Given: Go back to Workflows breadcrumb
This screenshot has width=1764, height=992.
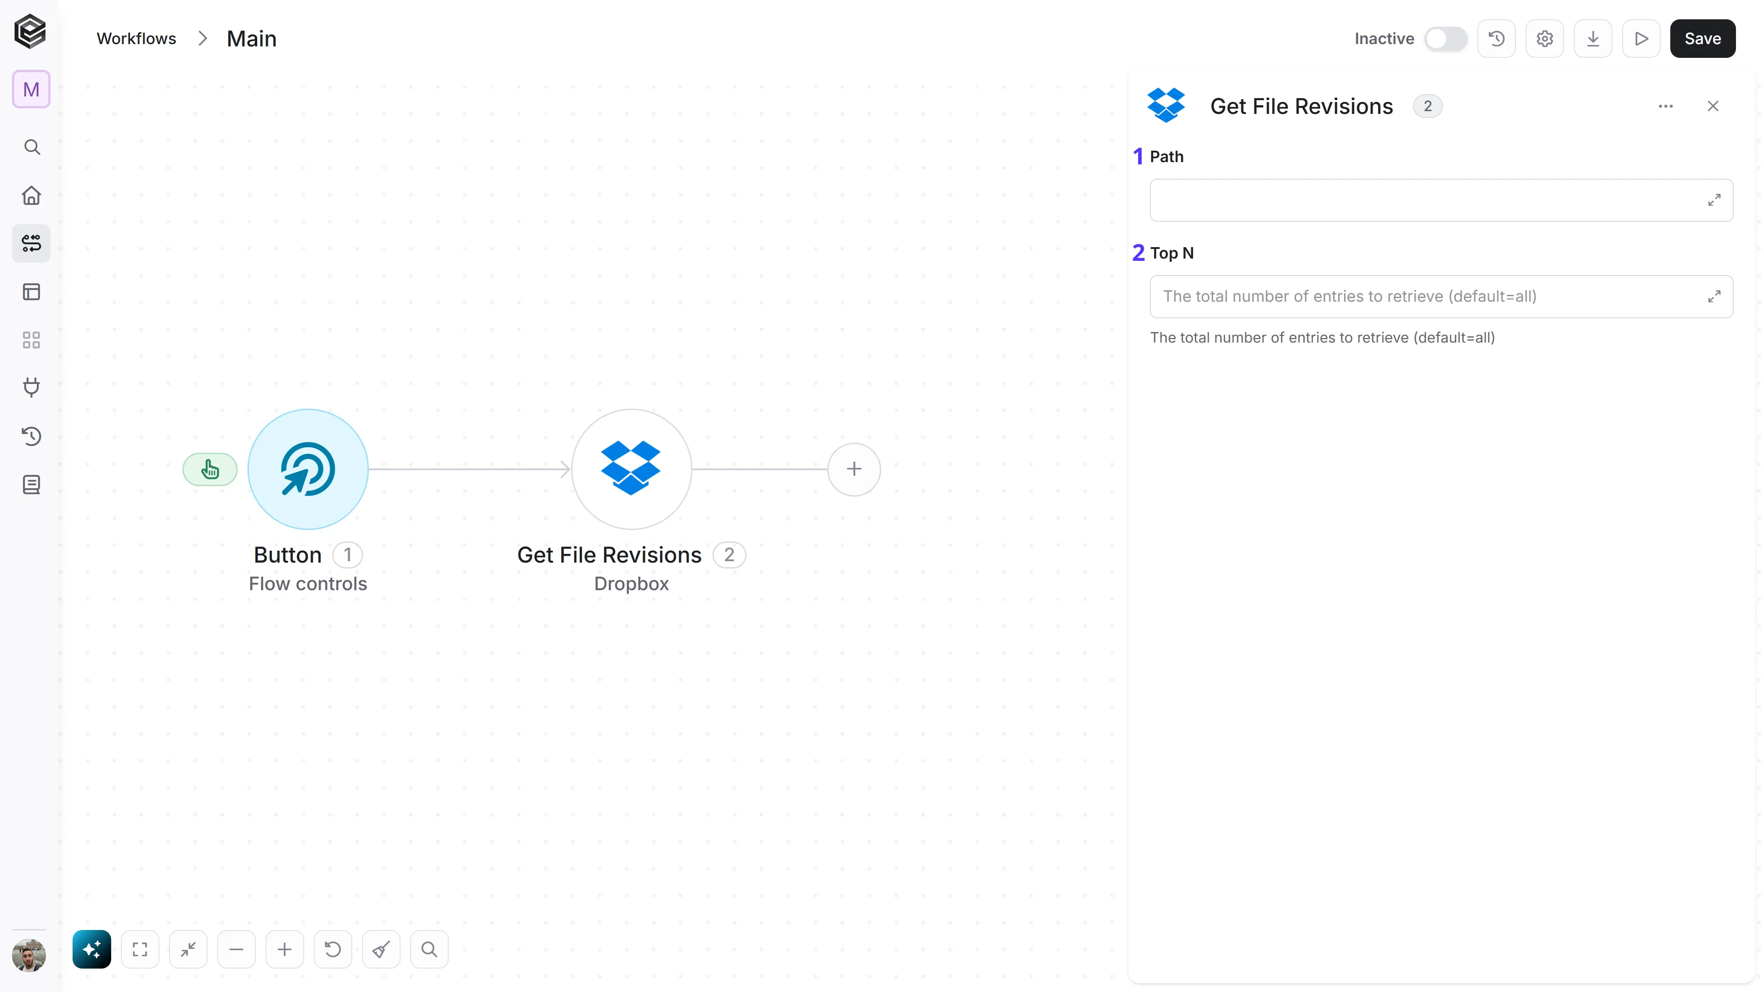Looking at the screenshot, I should pos(136,38).
